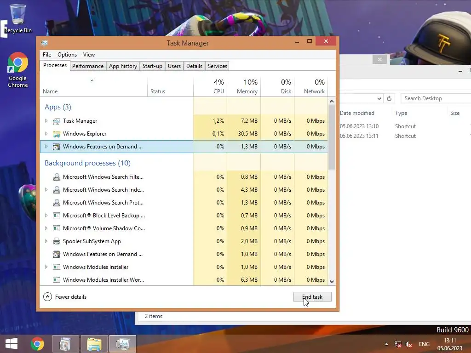Click the Windows Modules Installer icon
This screenshot has width=471, height=353.
point(56,267)
